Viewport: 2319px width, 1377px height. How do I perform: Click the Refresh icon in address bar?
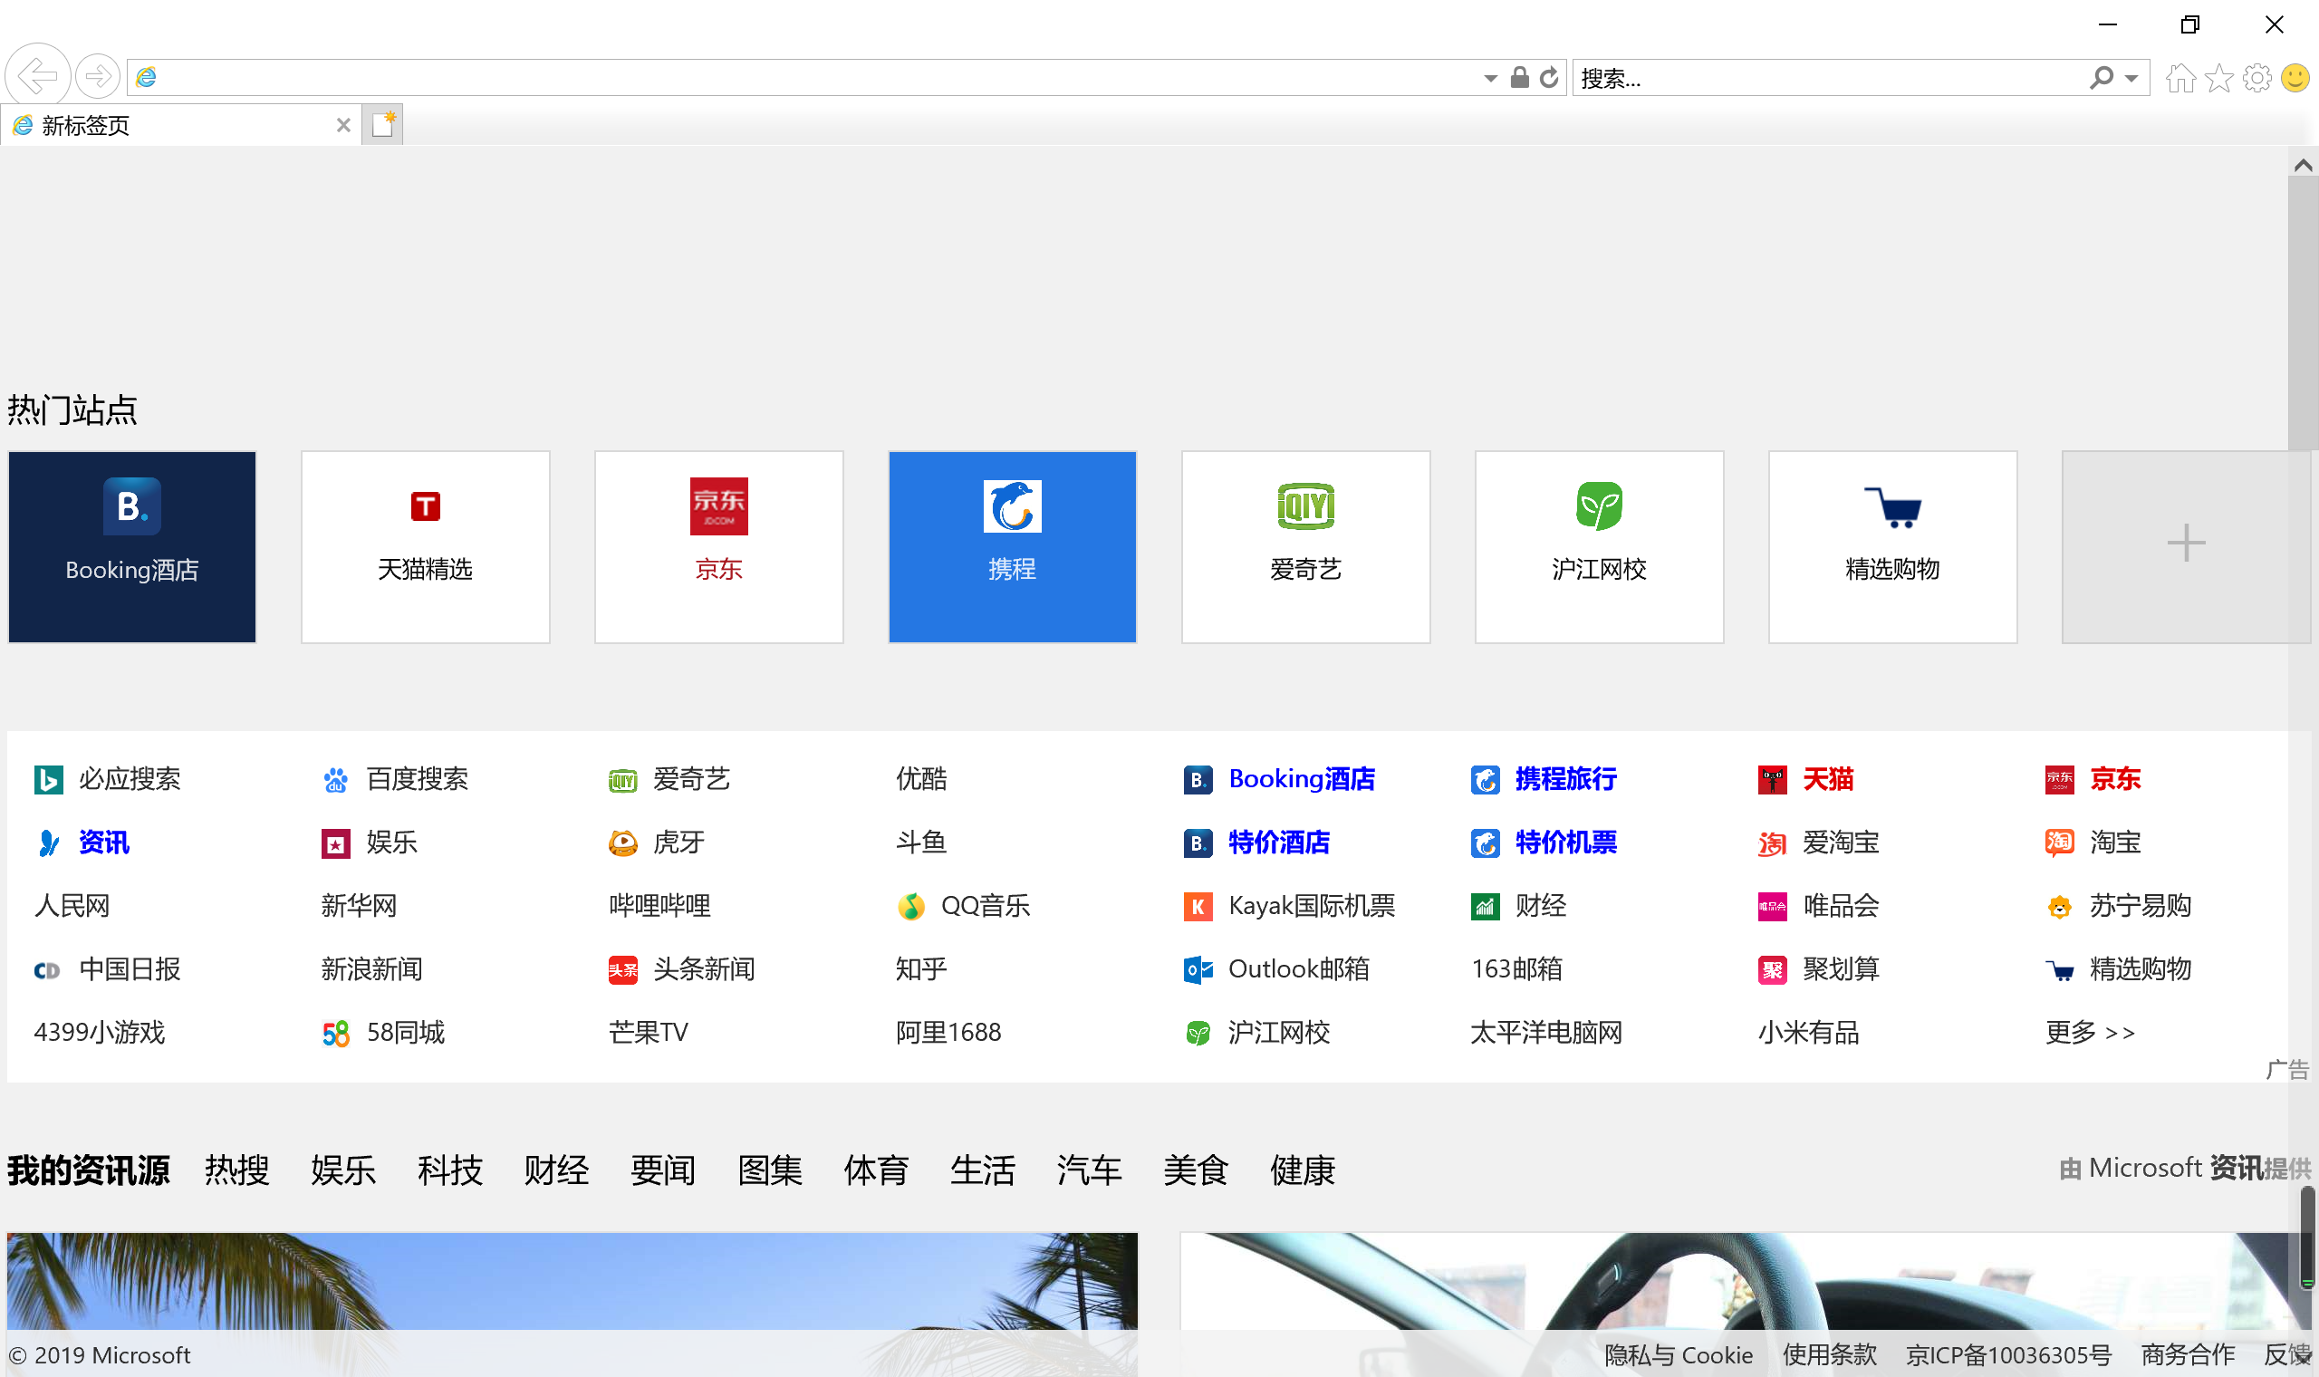(1549, 78)
